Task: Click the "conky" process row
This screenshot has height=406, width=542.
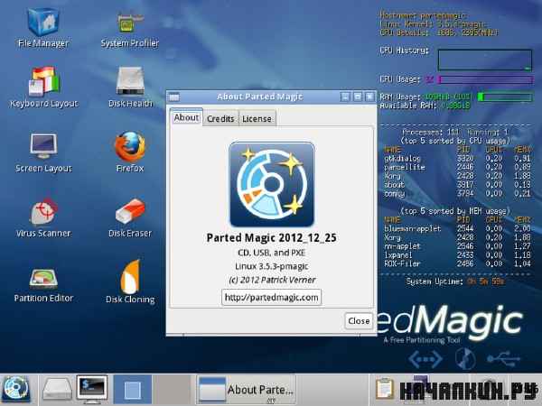Action: pyautogui.click(x=457, y=194)
